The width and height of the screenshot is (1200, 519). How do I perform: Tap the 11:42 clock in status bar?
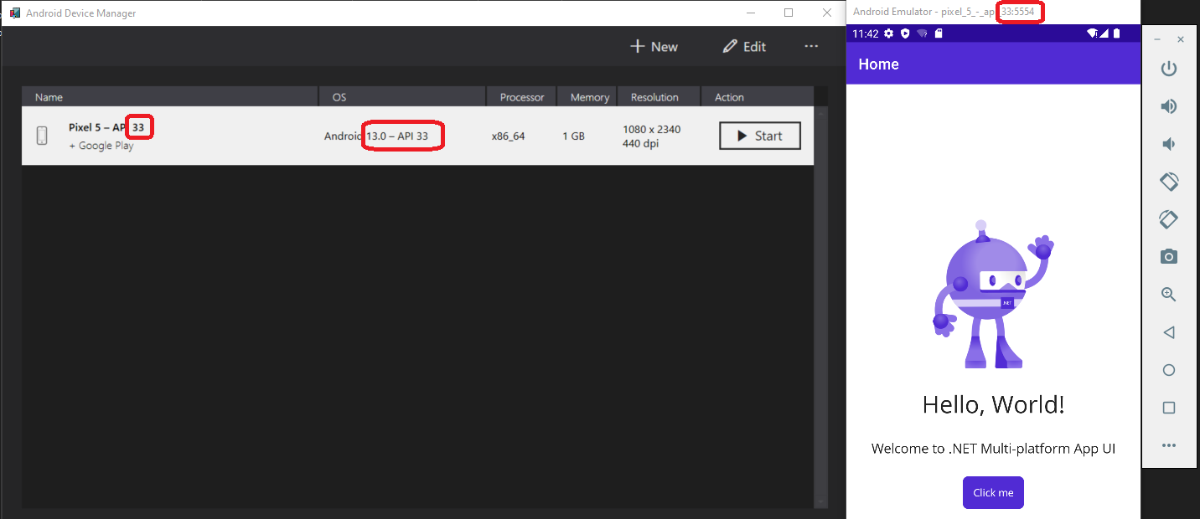pos(866,33)
